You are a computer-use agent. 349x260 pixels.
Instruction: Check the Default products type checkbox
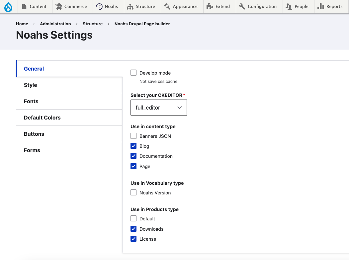133,218
